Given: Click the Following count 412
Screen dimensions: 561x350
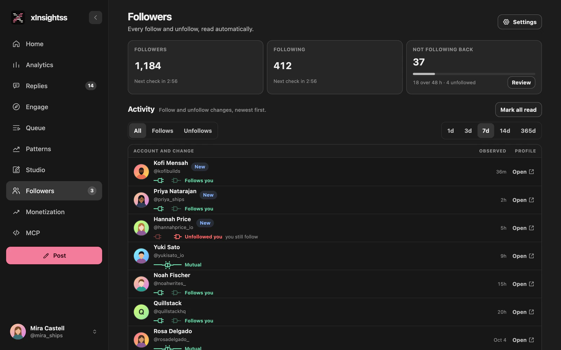Looking at the screenshot, I should 283,66.
